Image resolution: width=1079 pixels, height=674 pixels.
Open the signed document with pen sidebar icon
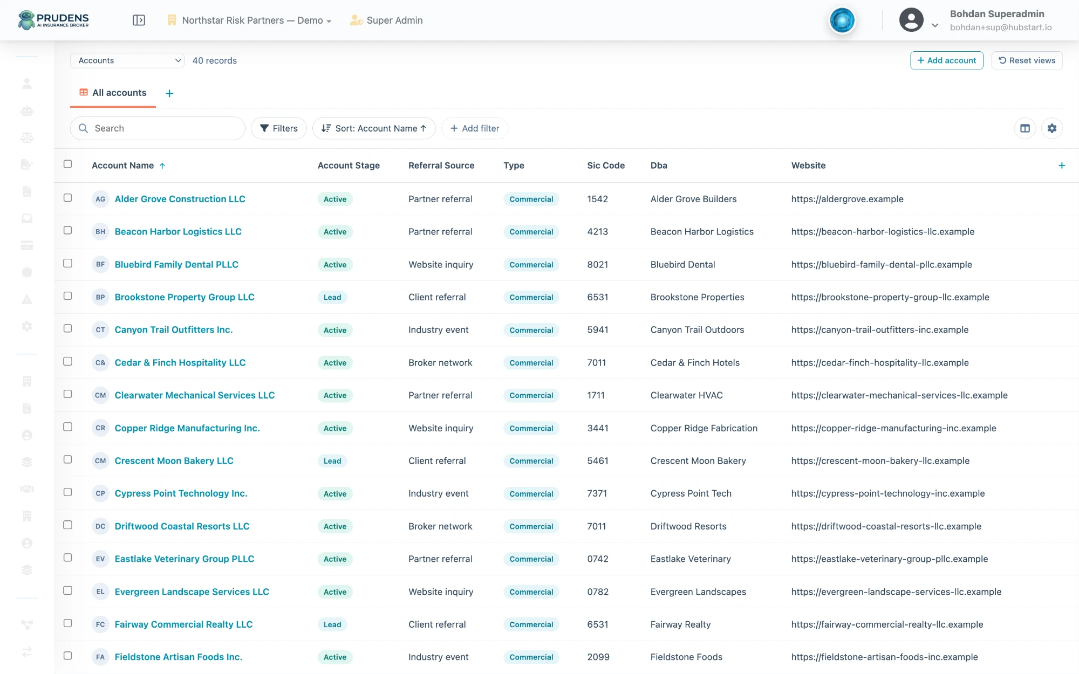pos(27,164)
